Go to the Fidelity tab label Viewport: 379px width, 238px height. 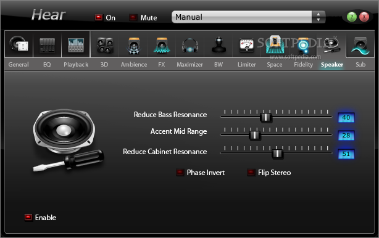(303, 65)
